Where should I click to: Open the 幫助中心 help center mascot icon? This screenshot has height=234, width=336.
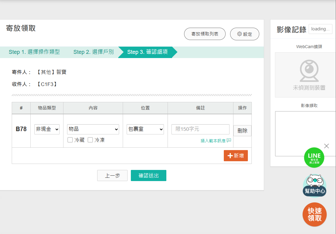314,186
